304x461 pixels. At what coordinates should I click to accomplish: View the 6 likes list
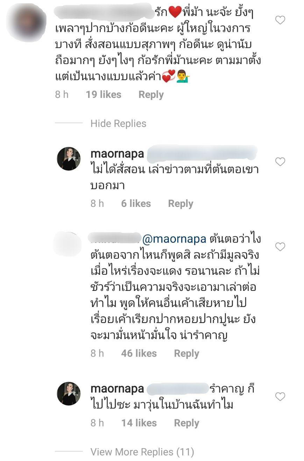[x=136, y=204]
